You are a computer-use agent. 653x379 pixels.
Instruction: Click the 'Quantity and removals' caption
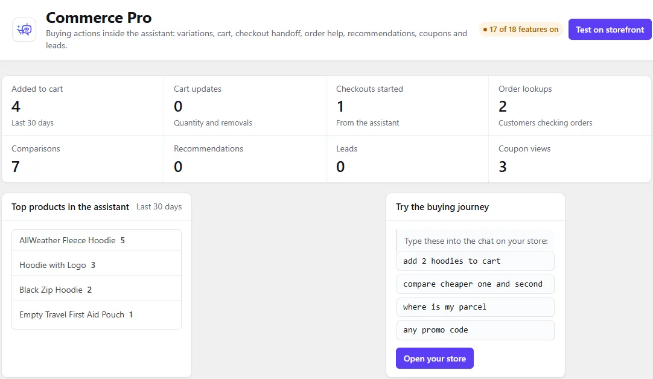pos(213,123)
